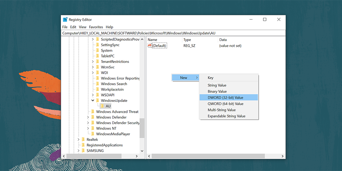The width and height of the screenshot is (342, 171).
Task: Select QWORD (64-bit) Value
Action: [228, 104]
